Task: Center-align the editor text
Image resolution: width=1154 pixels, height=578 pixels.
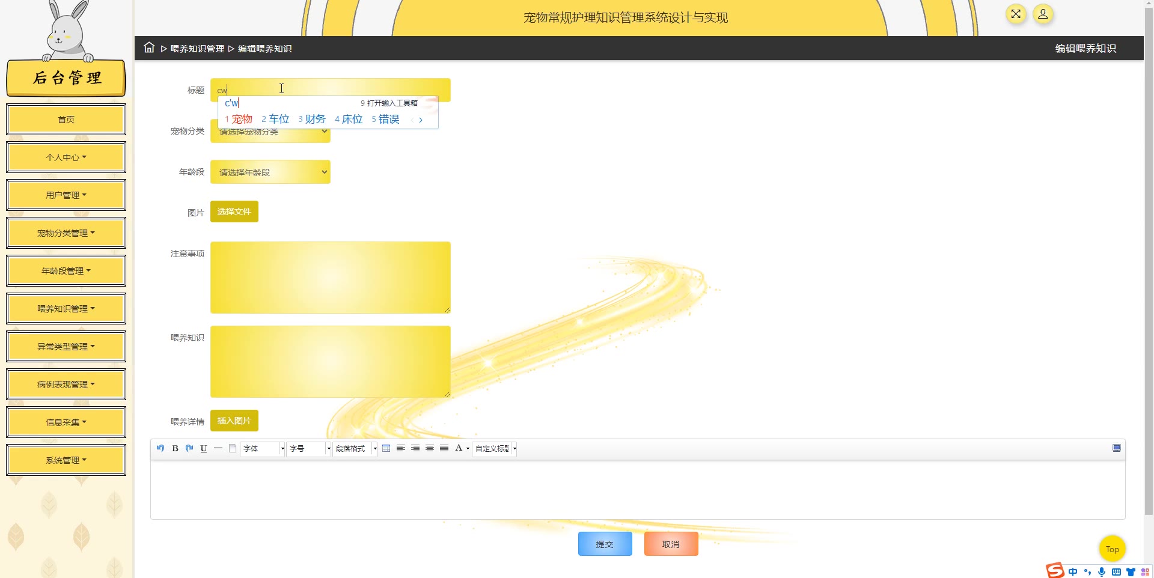Action: [430, 448]
